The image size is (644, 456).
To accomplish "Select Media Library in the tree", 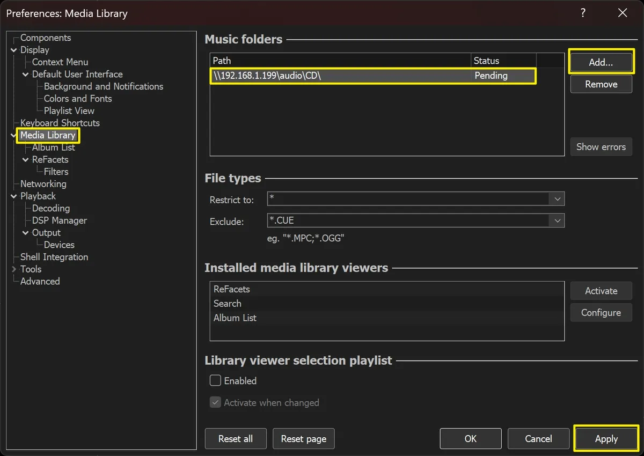I will pyautogui.click(x=48, y=135).
